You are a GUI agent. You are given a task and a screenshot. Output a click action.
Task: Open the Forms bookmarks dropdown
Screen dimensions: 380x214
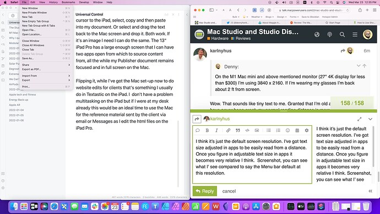(x=294, y=17)
